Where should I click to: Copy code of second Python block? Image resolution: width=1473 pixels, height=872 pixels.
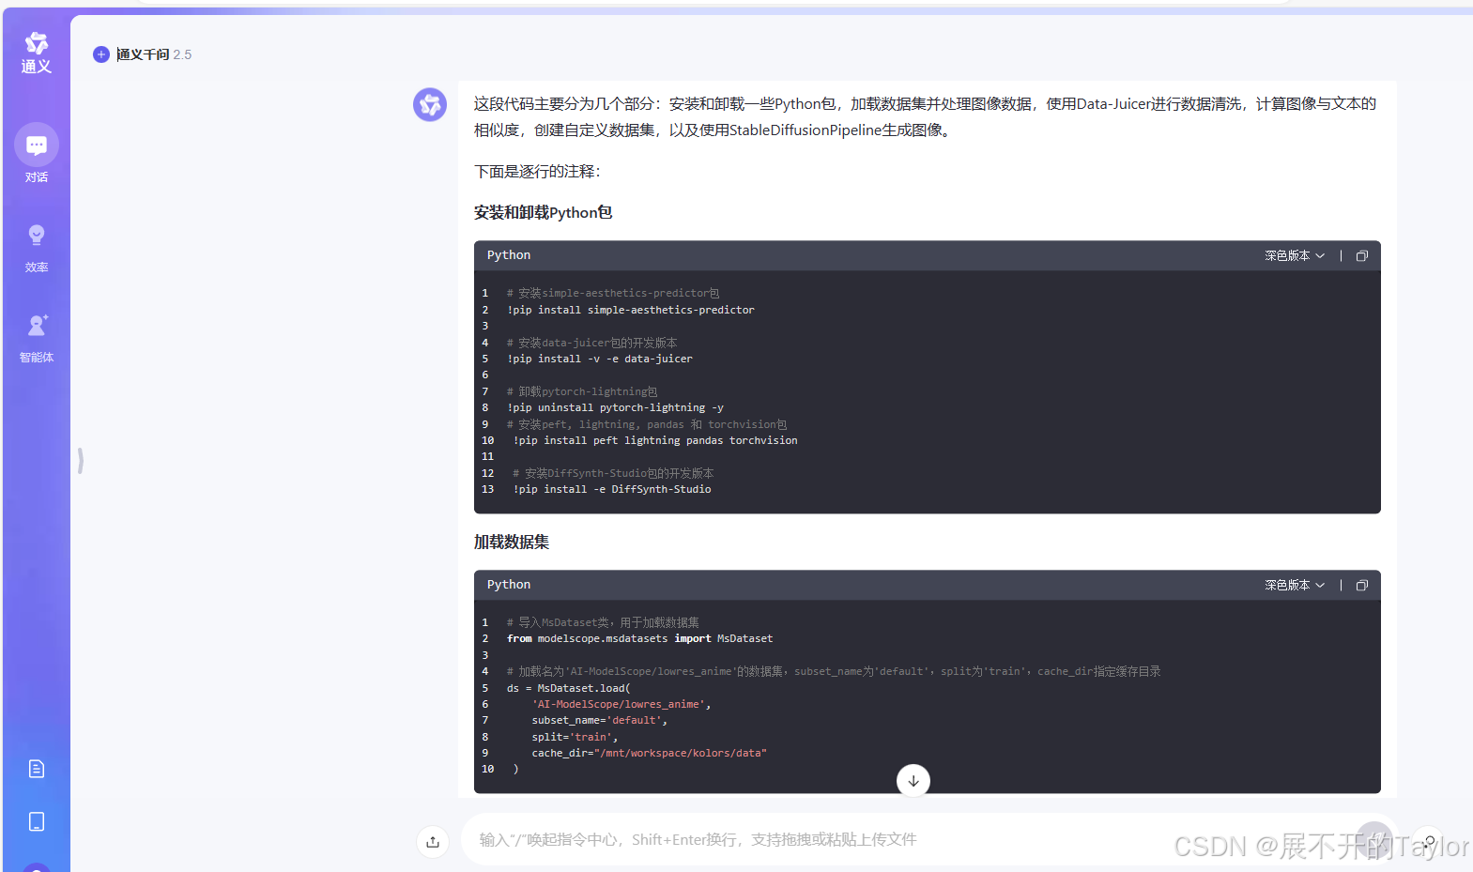click(x=1362, y=585)
